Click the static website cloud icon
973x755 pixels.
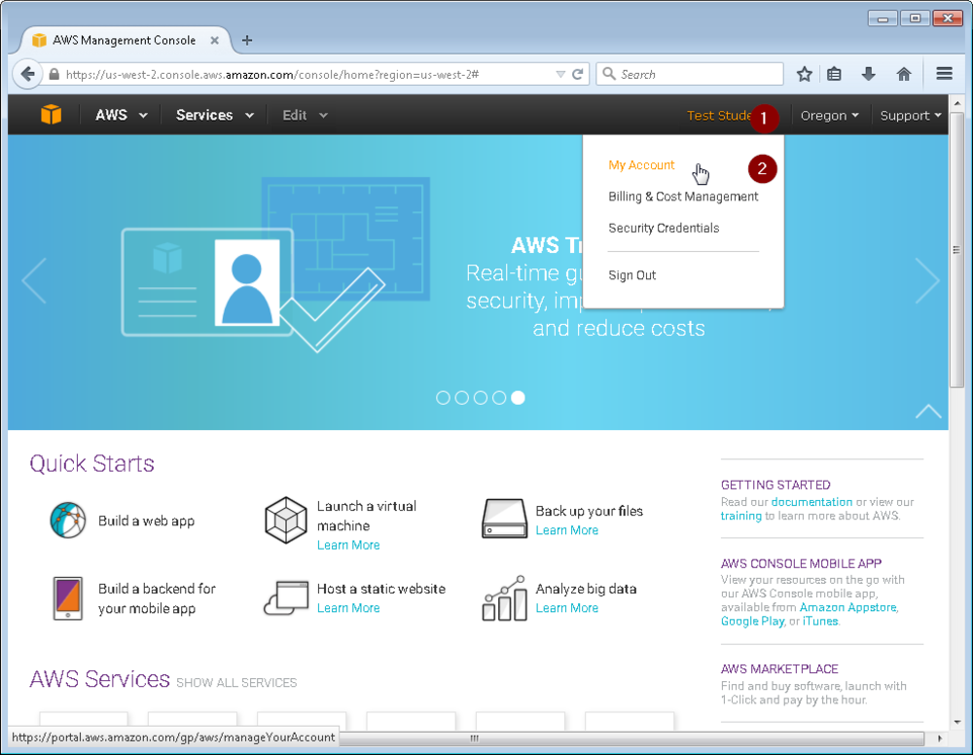pyautogui.click(x=286, y=598)
